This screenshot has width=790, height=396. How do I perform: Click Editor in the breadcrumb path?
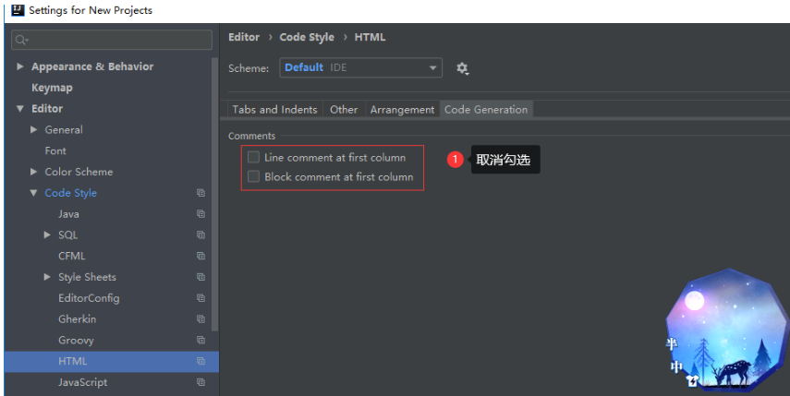click(244, 37)
